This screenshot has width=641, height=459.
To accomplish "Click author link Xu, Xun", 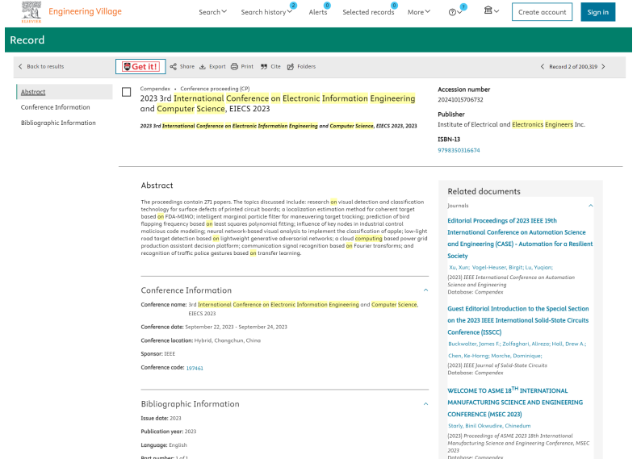I will pyautogui.click(x=459, y=268).
